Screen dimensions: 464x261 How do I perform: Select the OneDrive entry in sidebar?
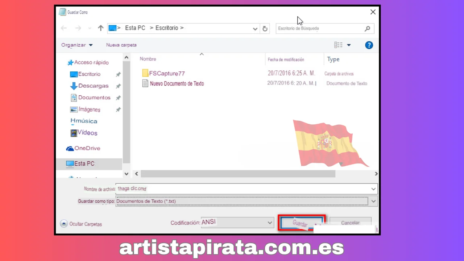(87, 148)
